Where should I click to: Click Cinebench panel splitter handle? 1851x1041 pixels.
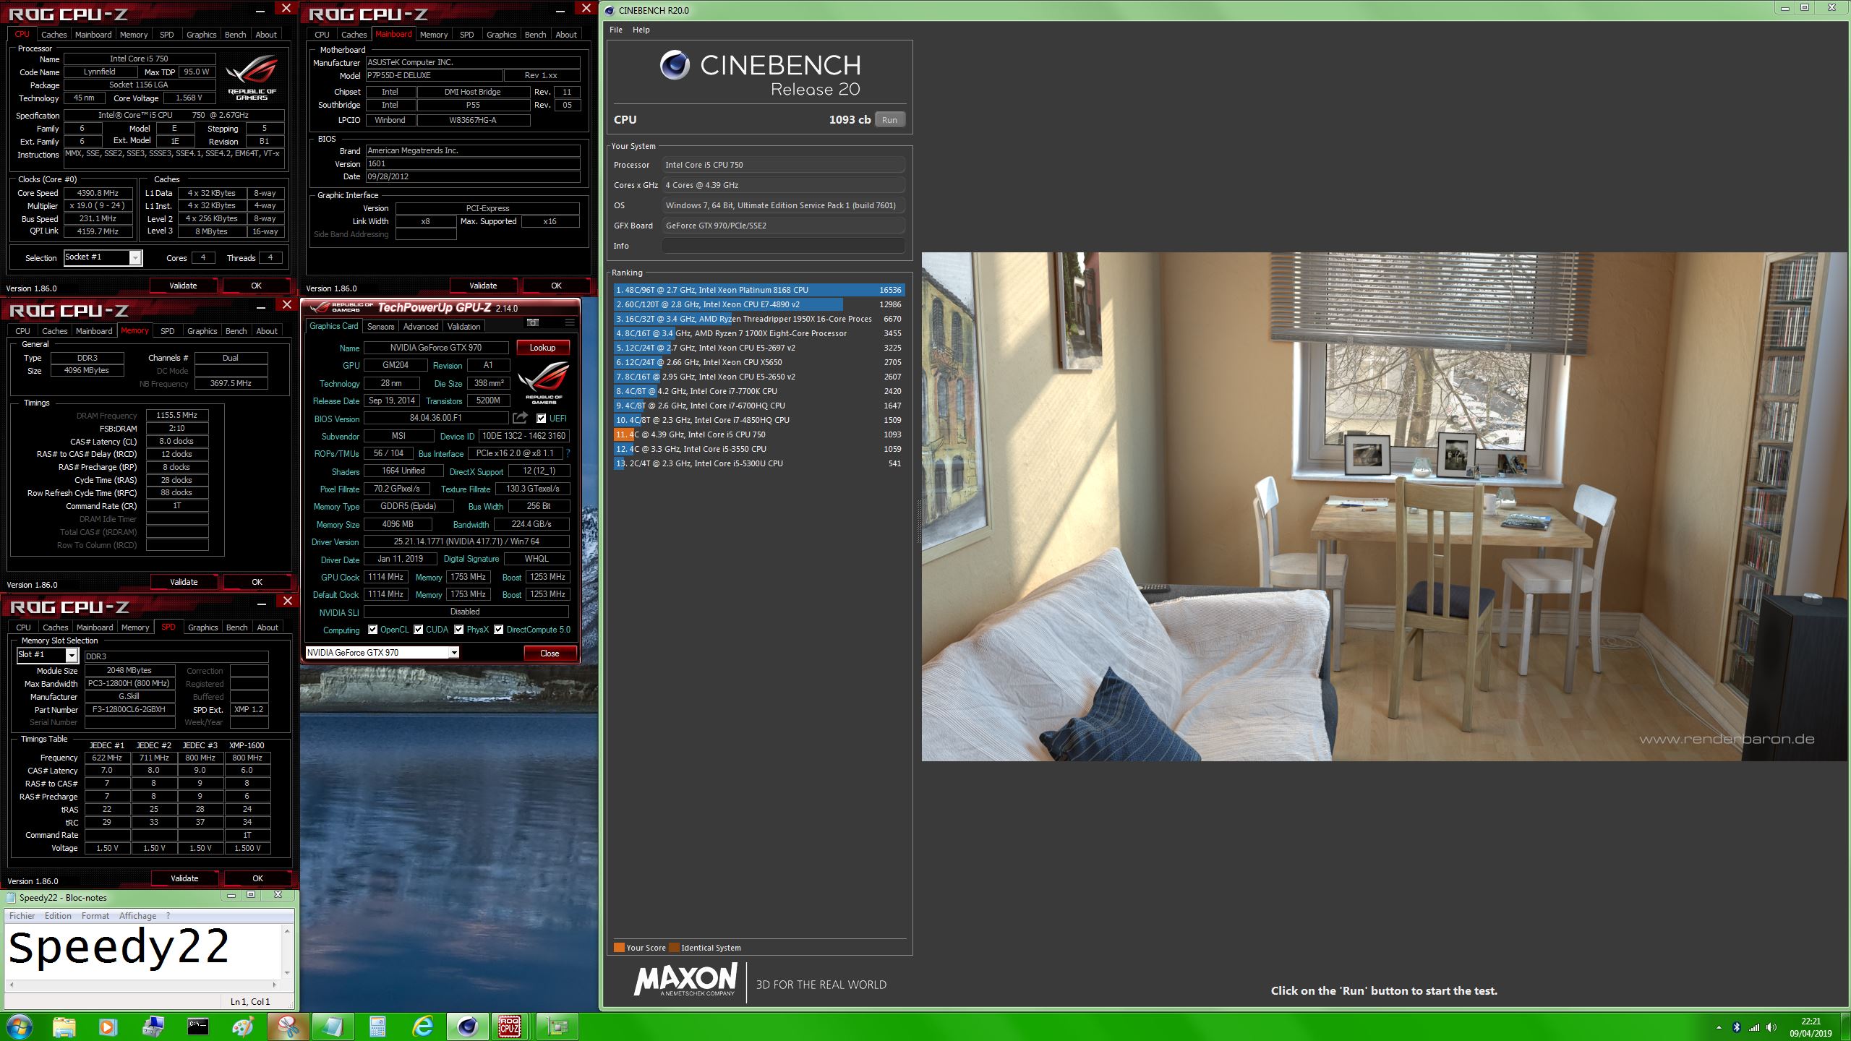click(x=918, y=520)
